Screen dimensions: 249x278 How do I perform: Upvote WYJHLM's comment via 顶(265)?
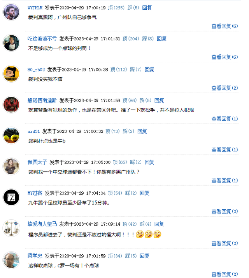(x=116, y=8)
